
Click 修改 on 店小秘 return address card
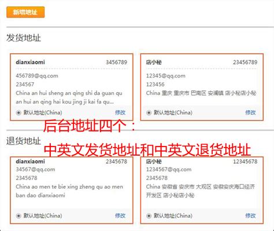250,215
